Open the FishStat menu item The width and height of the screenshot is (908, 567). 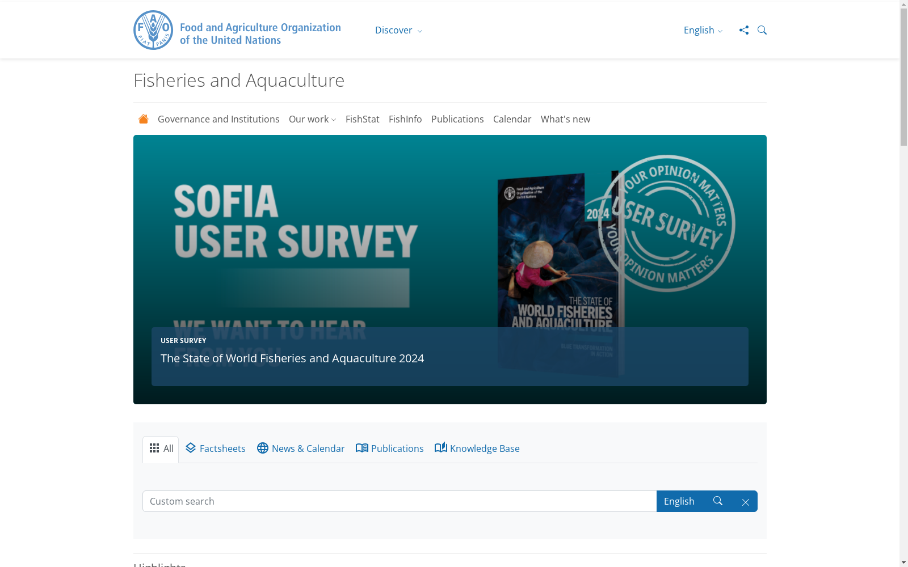362,119
